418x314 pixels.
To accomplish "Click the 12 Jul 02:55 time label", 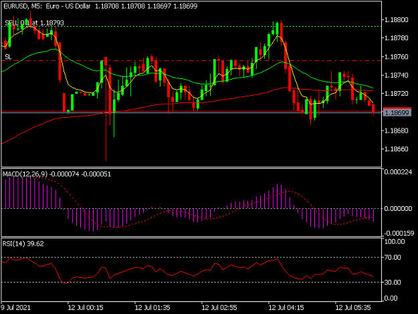I will click(x=219, y=307).
